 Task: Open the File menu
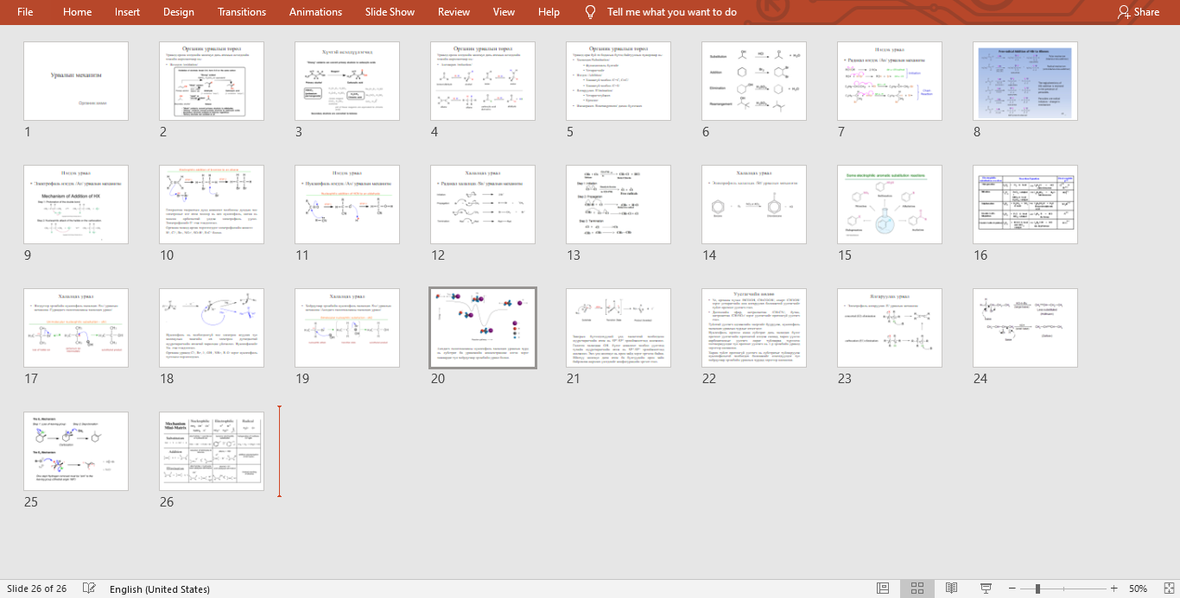click(x=25, y=12)
